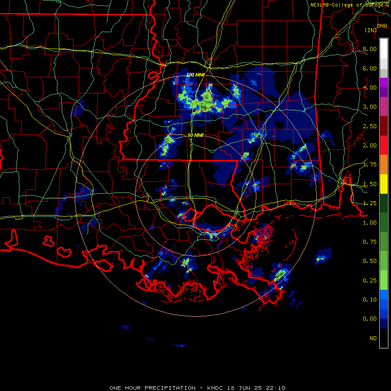Click the 3.00 legend value
Screen dimensions: 391x391
[x=370, y=107]
